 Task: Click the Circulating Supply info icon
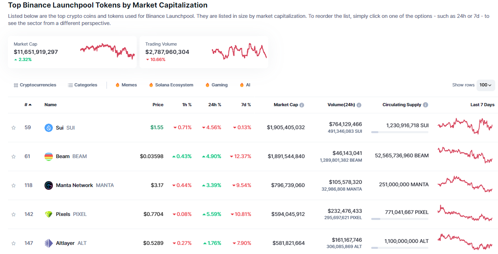[x=426, y=105]
